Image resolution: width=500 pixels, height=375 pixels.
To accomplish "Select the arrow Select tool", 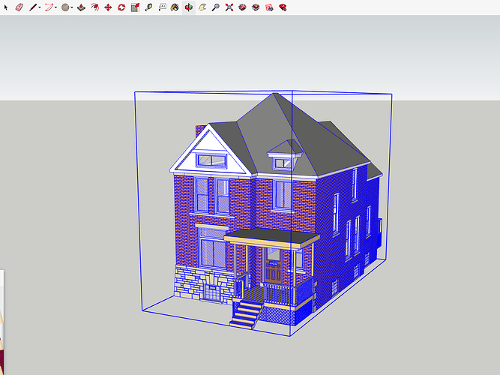I will [x=6, y=7].
